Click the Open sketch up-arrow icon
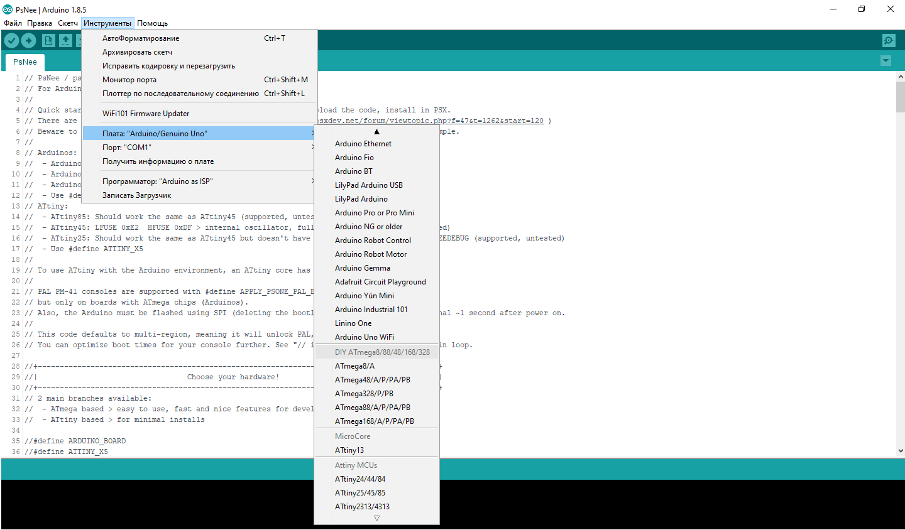Viewport: 905px width, 530px height. (65, 41)
